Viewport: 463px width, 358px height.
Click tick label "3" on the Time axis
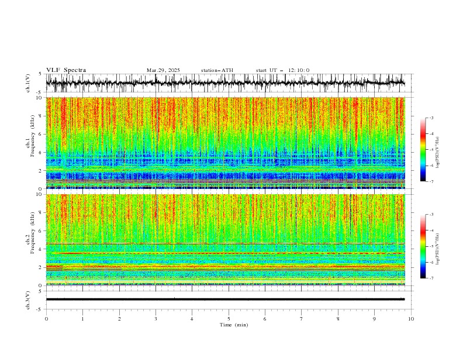(156, 319)
